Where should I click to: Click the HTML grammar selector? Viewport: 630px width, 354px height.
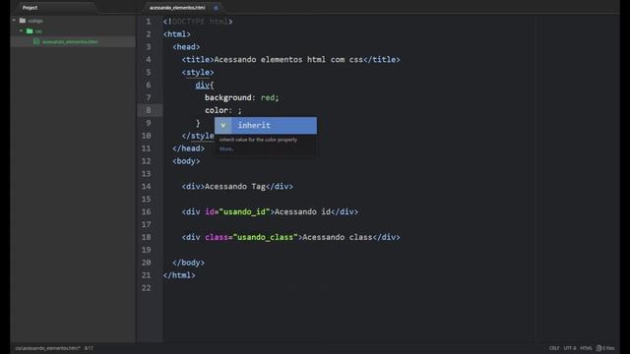587,348
